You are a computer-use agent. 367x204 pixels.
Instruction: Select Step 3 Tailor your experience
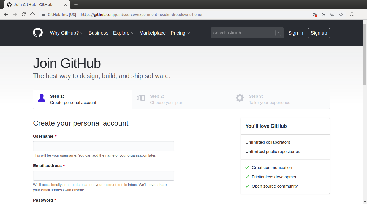tap(280, 99)
